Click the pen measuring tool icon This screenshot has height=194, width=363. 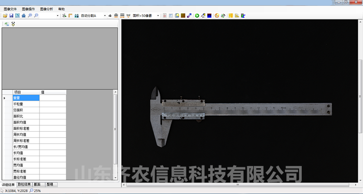[203, 15]
